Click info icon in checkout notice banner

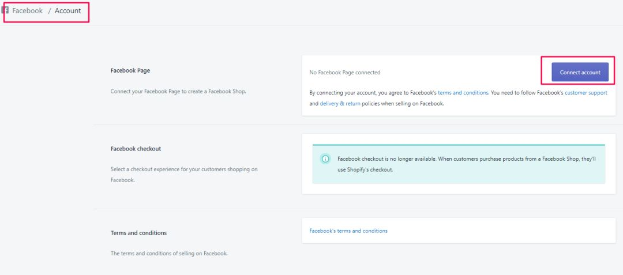pos(325,159)
